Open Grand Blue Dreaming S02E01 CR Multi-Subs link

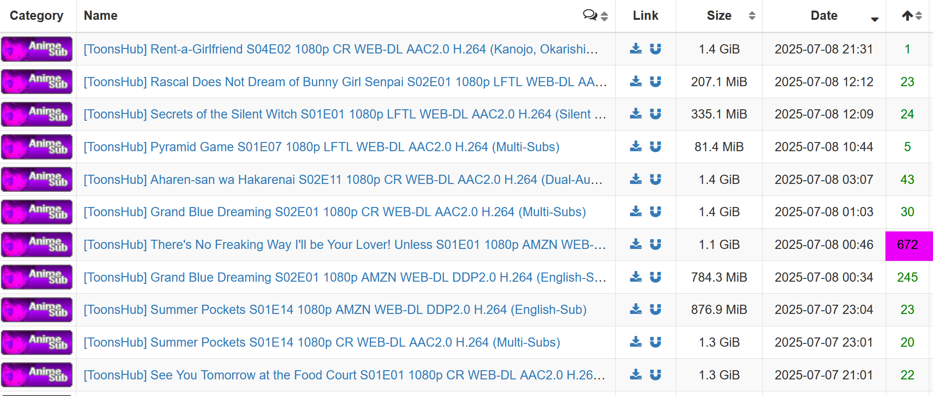coord(335,212)
